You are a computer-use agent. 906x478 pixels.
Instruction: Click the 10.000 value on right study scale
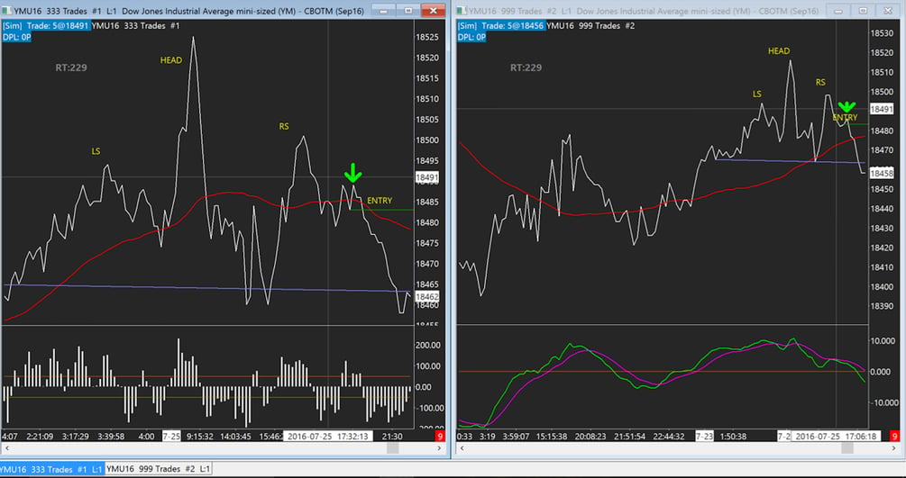click(884, 341)
